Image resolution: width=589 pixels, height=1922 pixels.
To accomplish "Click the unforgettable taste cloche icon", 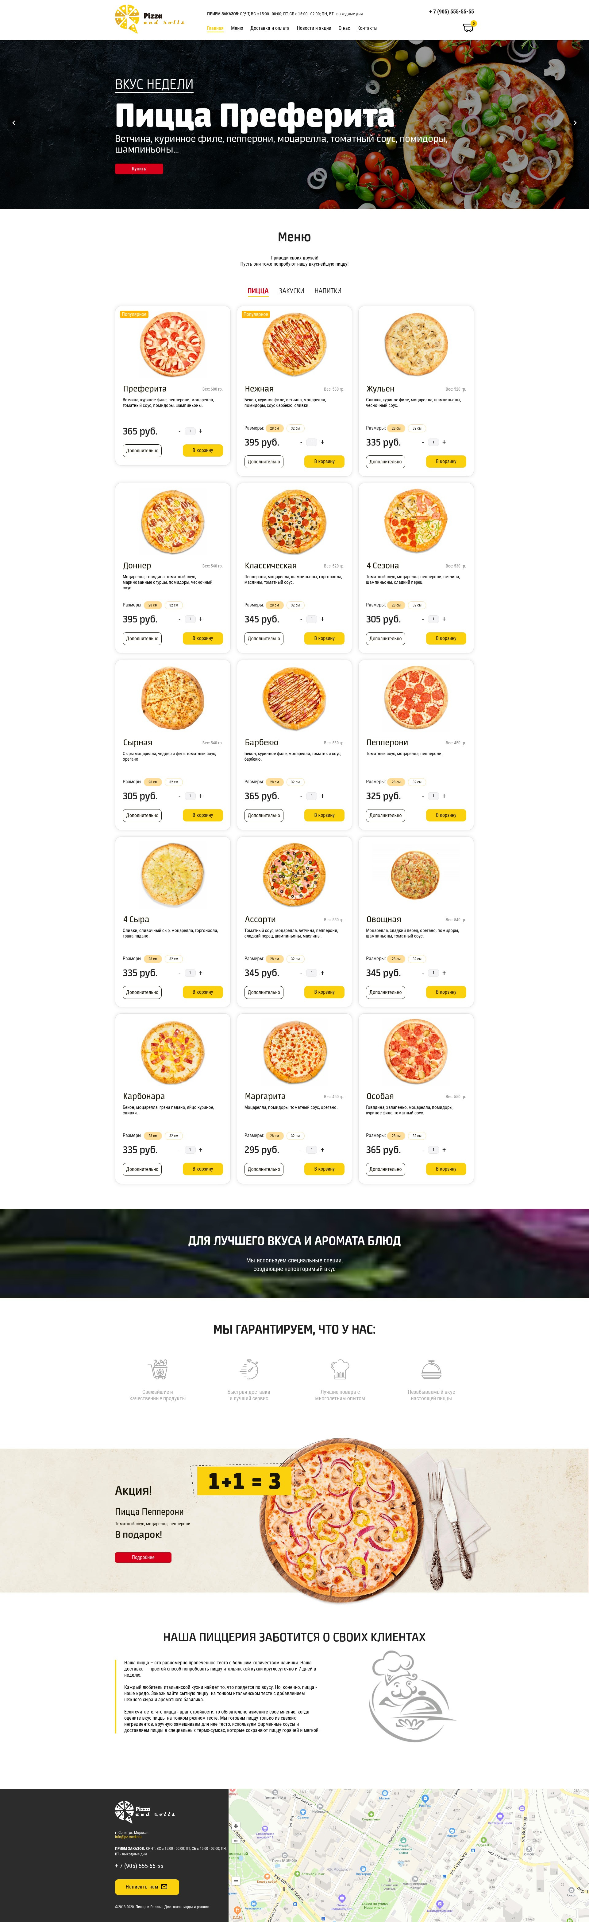I will pyautogui.click(x=431, y=1370).
